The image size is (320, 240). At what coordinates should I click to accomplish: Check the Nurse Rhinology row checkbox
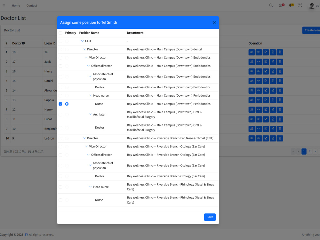point(60,200)
